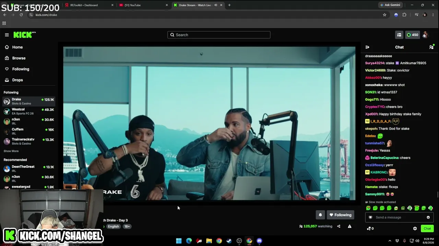The image size is (439, 246).
Task: Reload the kick.com/drake page
Action: [21, 15]
